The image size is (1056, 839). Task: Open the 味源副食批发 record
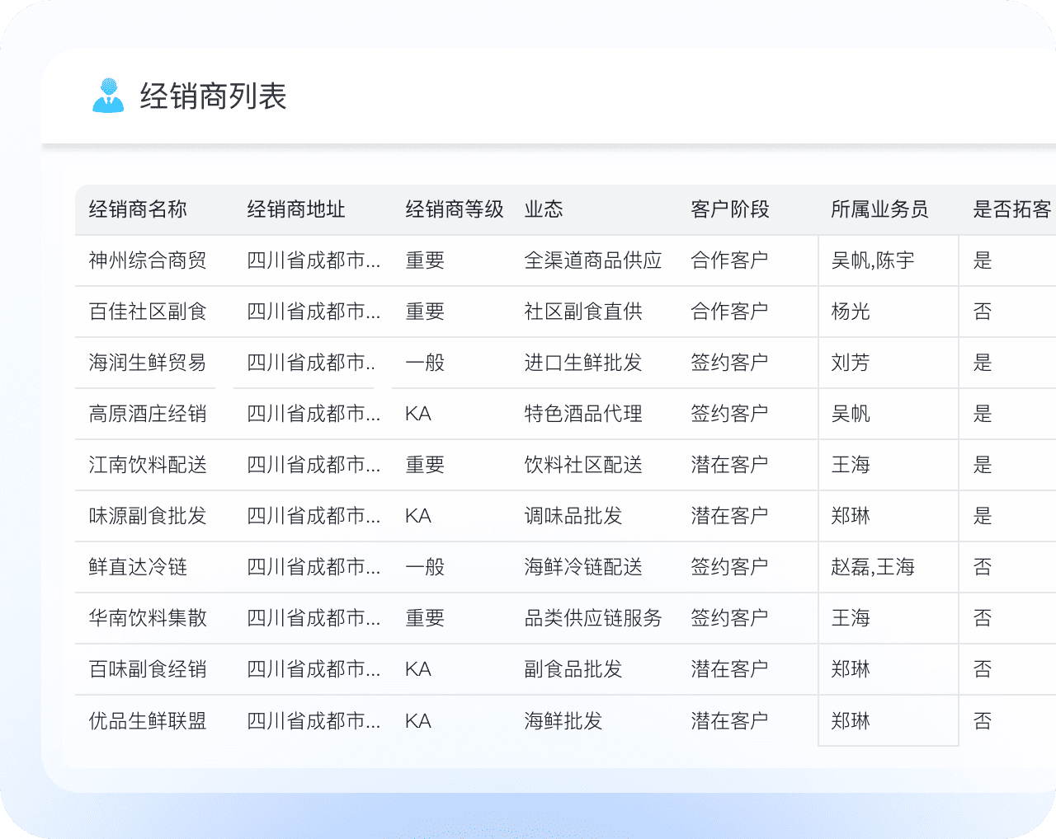(x=148, y=516)
